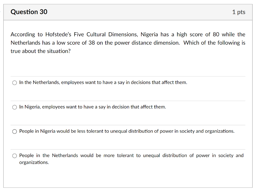The width and height of the screenshot is (258, 194).
Task: Click the second answer's radio button circle
Action: [15, 107]
